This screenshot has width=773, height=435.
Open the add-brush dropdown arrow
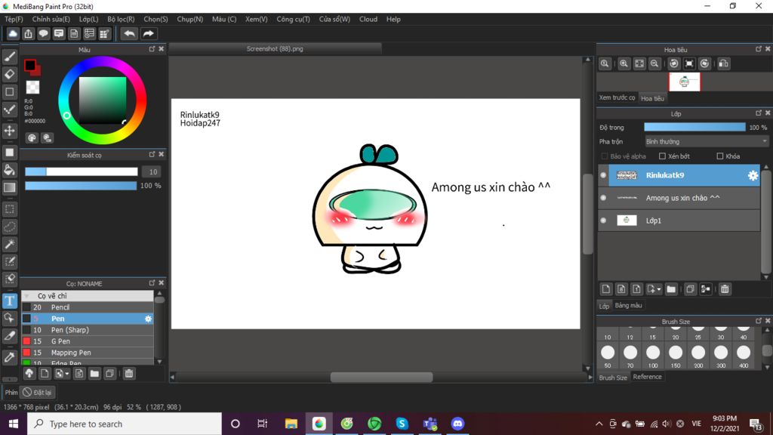[67, 373]
